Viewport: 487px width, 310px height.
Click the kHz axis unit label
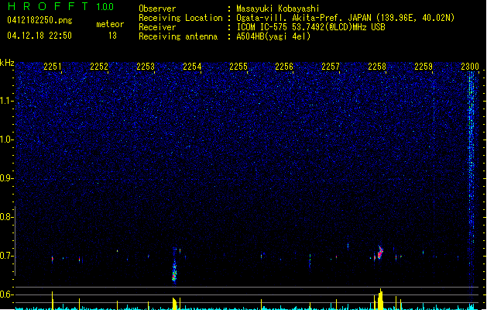[7, 63]
